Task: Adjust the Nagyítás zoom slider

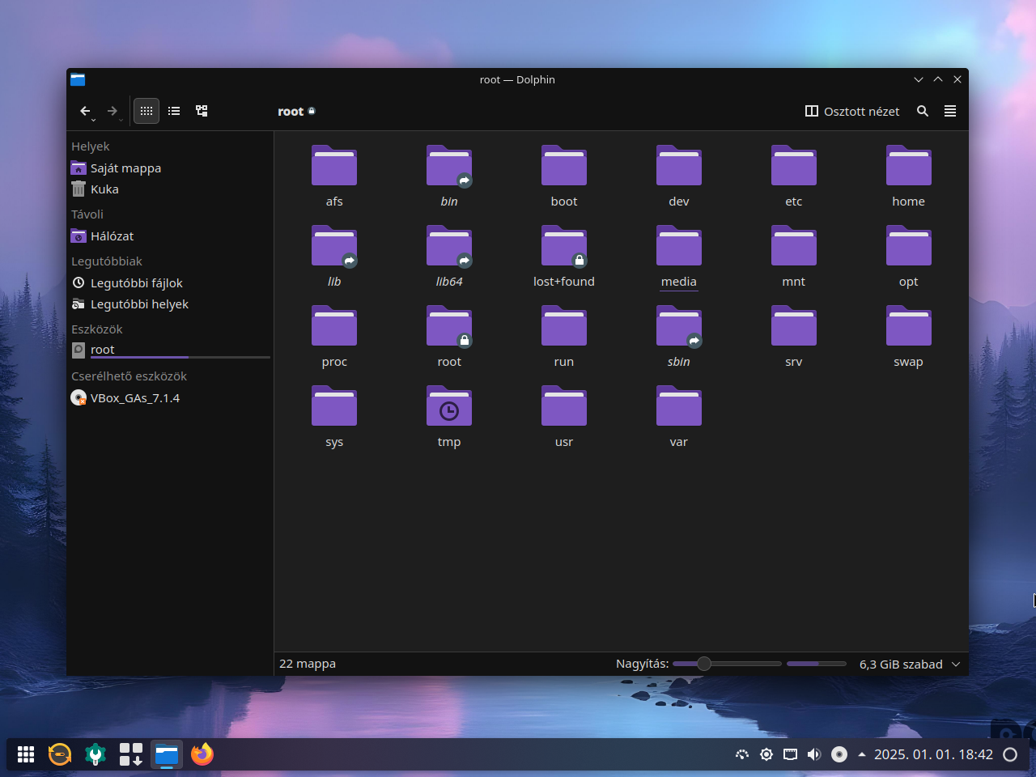Action: [727, 664]
